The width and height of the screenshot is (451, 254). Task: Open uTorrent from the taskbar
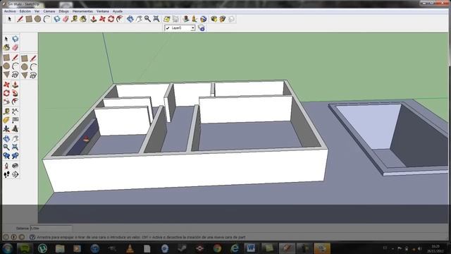pyautogui.click(x=42, y=248)
